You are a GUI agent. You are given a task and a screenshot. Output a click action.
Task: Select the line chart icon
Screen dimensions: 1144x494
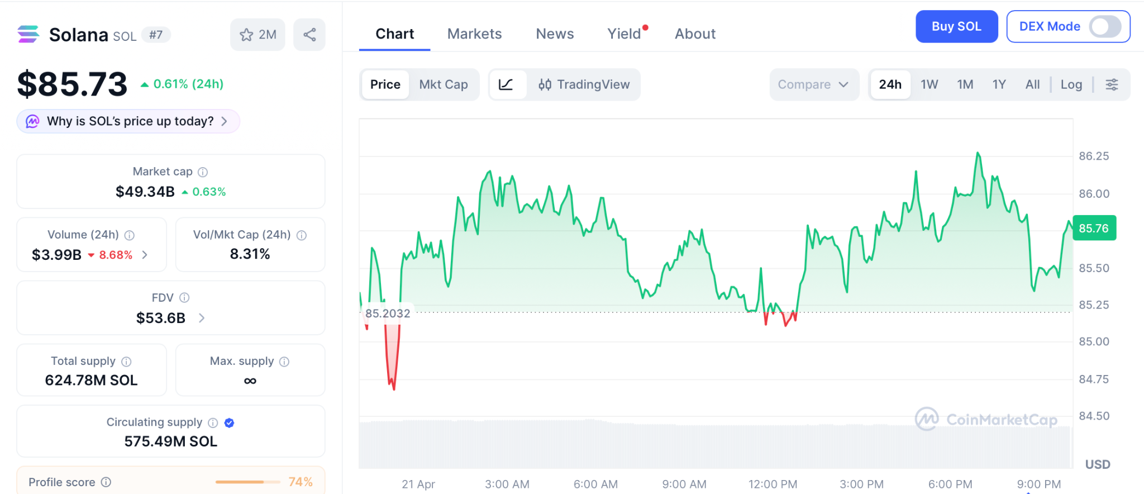coord(506,84)
